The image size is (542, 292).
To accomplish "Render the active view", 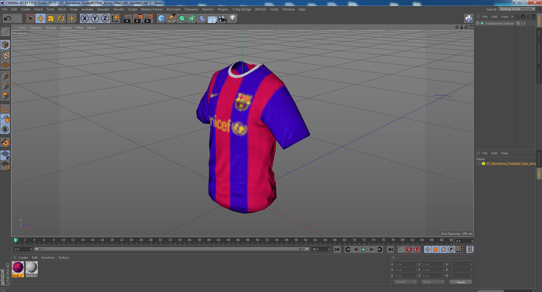I will (128, 19).
